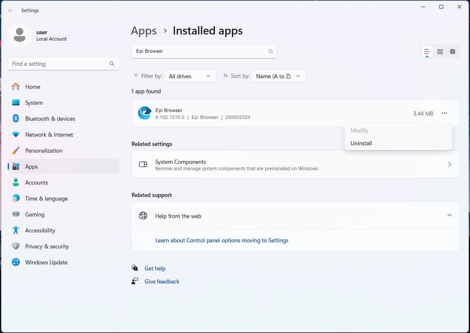
Task: Click the Give feedback icon
Action: [135, 281]
